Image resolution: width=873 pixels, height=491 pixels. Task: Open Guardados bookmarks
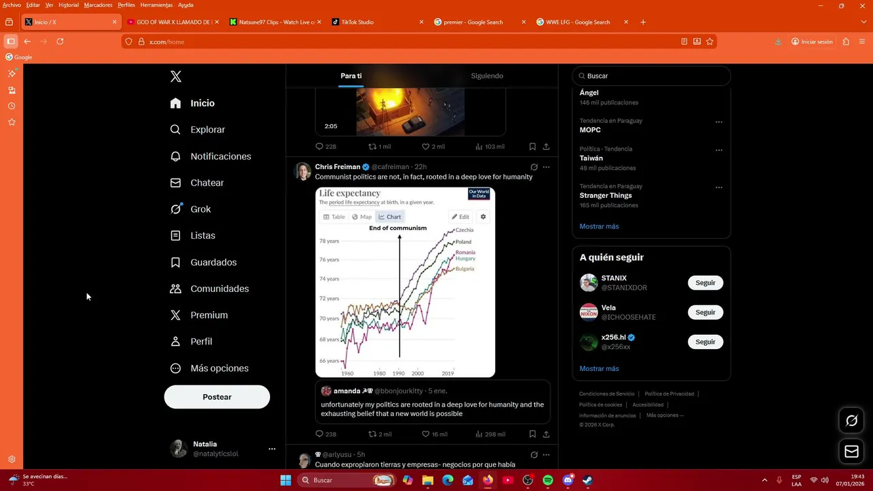click(x=204, y=262)
